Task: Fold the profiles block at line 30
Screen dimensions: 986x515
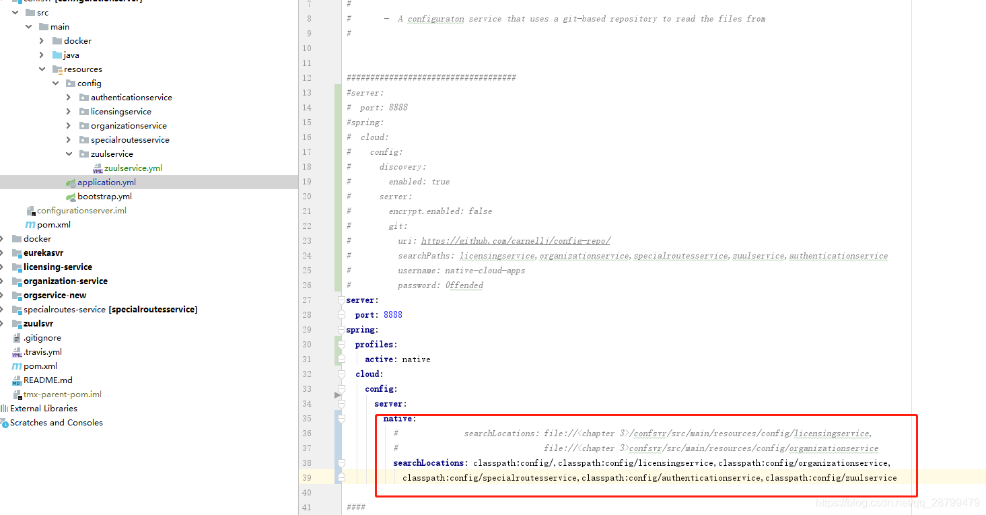Action: point(341,345)
